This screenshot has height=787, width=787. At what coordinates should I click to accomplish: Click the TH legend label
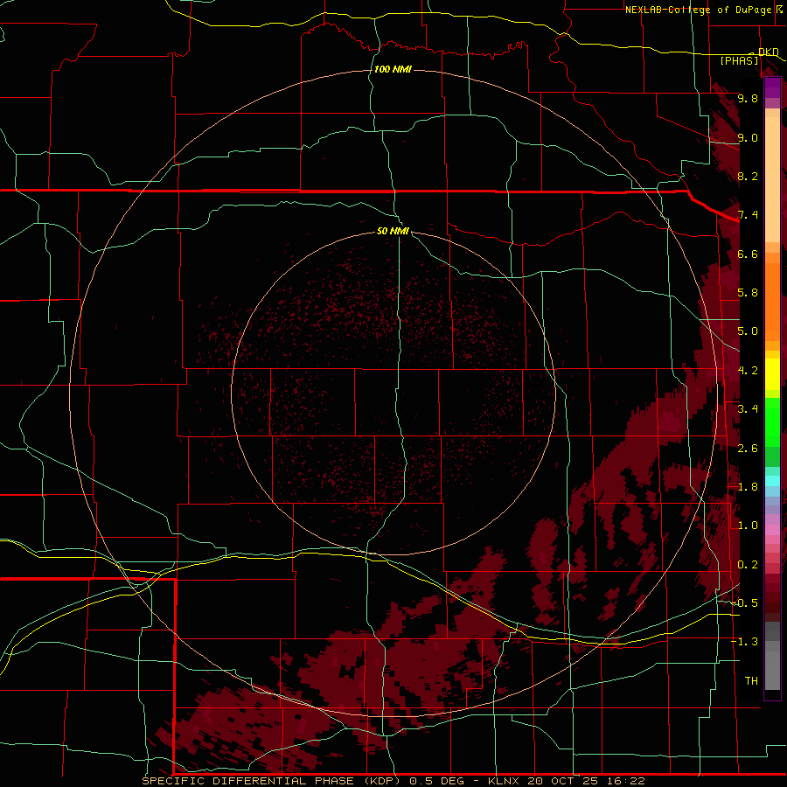pyautogui.click(x=751, y=681)
